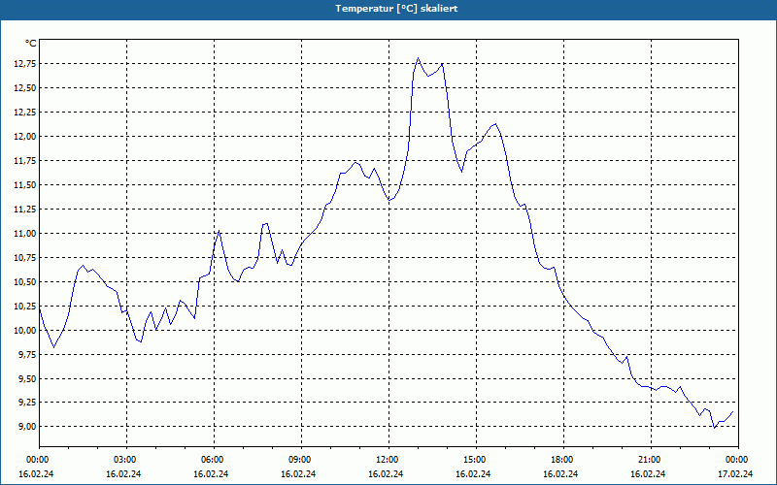Pick the 18:00 time axis label
This screenshot has height=485, width=777.
pyautogui.click(x=561, y=460)
